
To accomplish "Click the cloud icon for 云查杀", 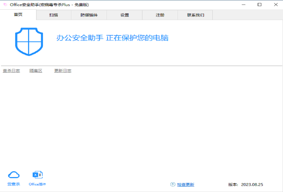I will [14, 175].
